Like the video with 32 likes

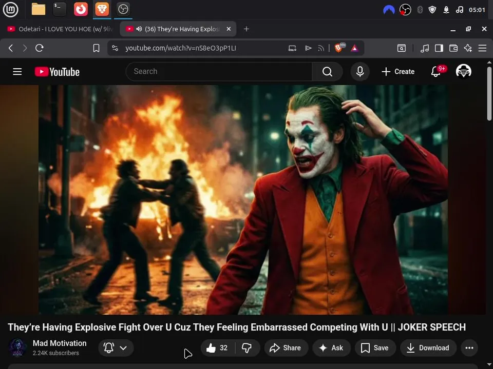[x=217, y=347]
